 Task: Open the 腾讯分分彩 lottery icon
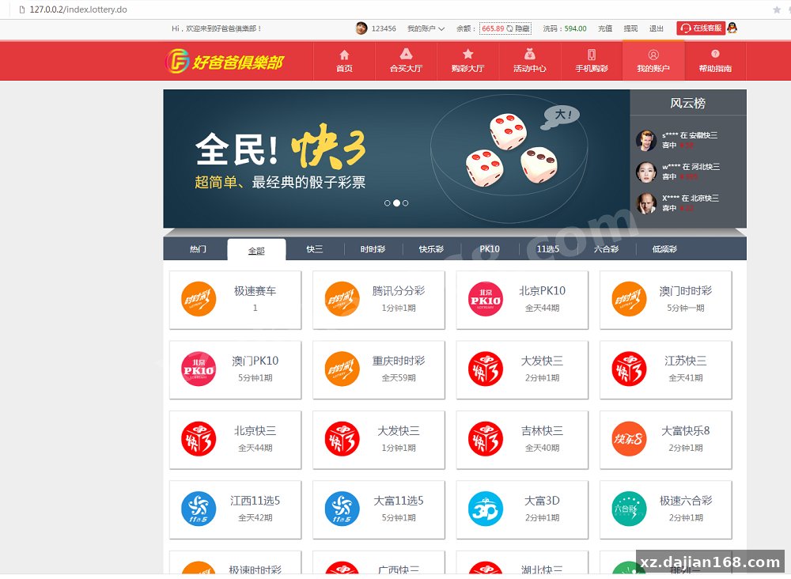point(342,299)
